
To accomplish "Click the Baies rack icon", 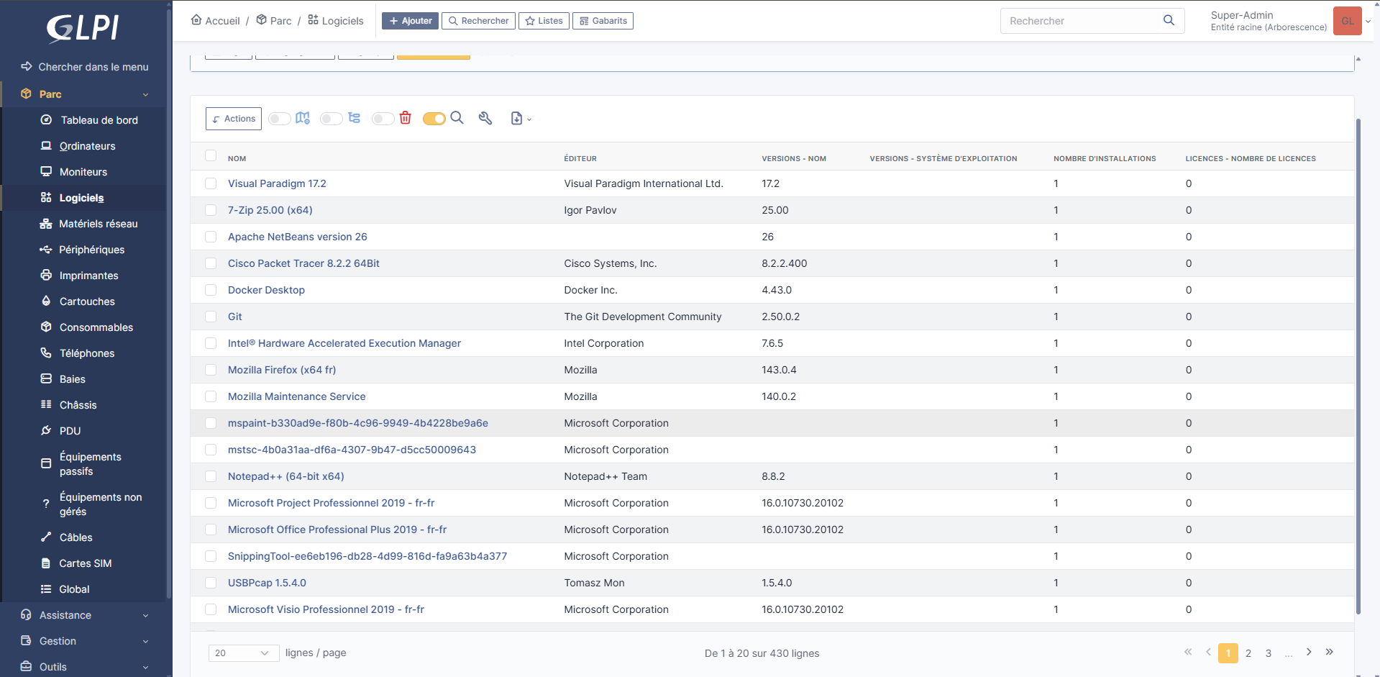I will tap(46, 378).
